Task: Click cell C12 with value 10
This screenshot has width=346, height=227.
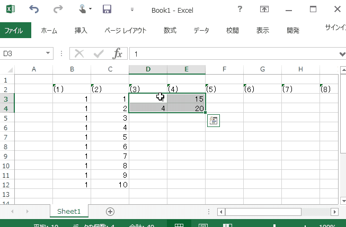Action: [x=110, y=185]
